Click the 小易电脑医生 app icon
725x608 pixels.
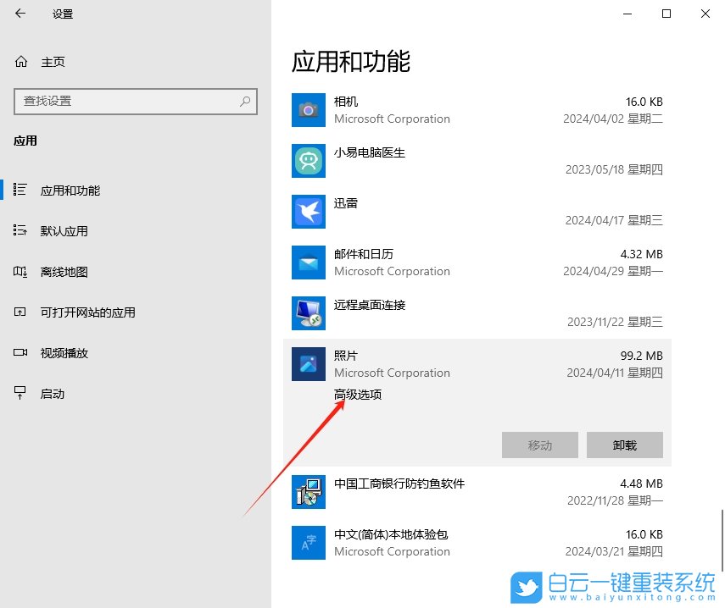[x=308, y=161]
